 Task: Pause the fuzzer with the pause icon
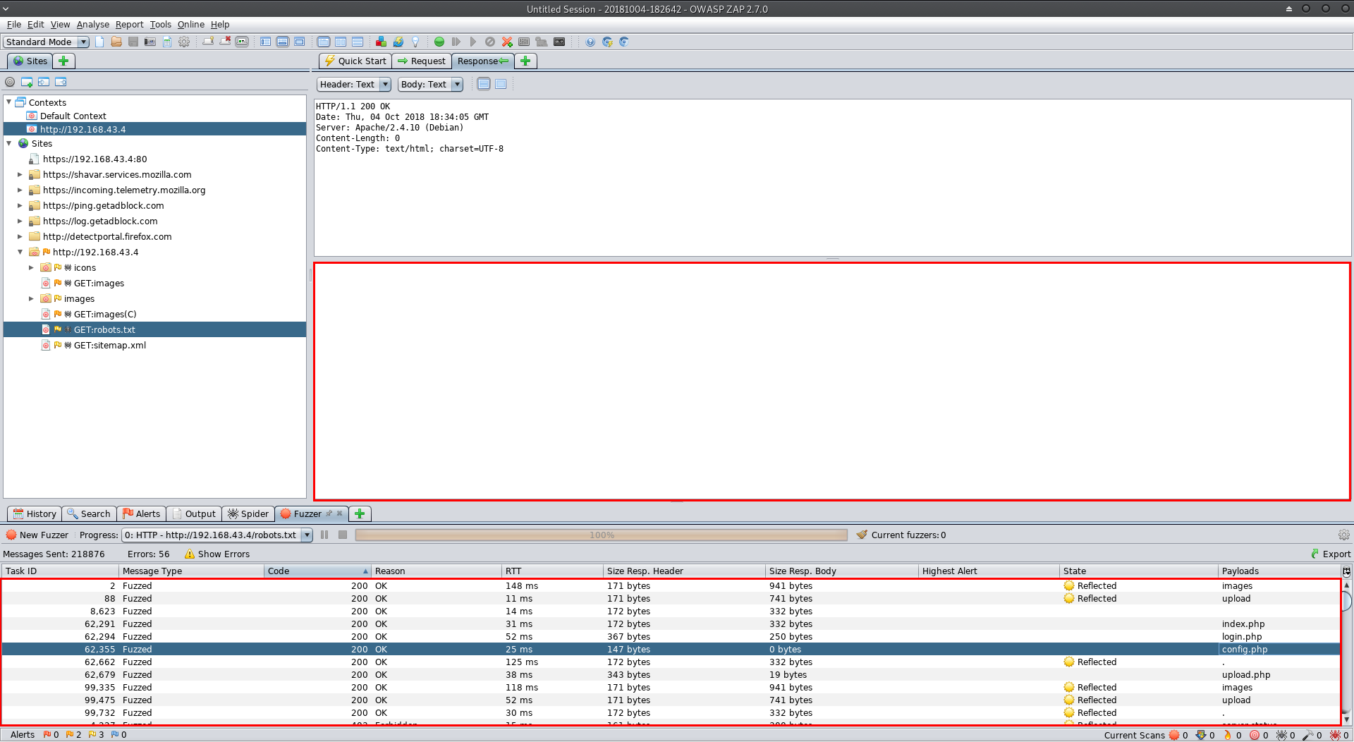[x=324, y=535]
